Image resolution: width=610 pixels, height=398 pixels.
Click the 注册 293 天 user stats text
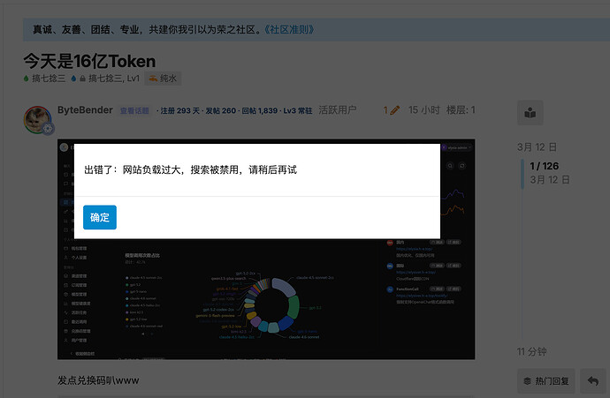[179, 110]
